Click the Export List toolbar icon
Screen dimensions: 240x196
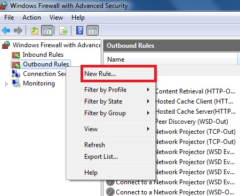coord(63,30)
